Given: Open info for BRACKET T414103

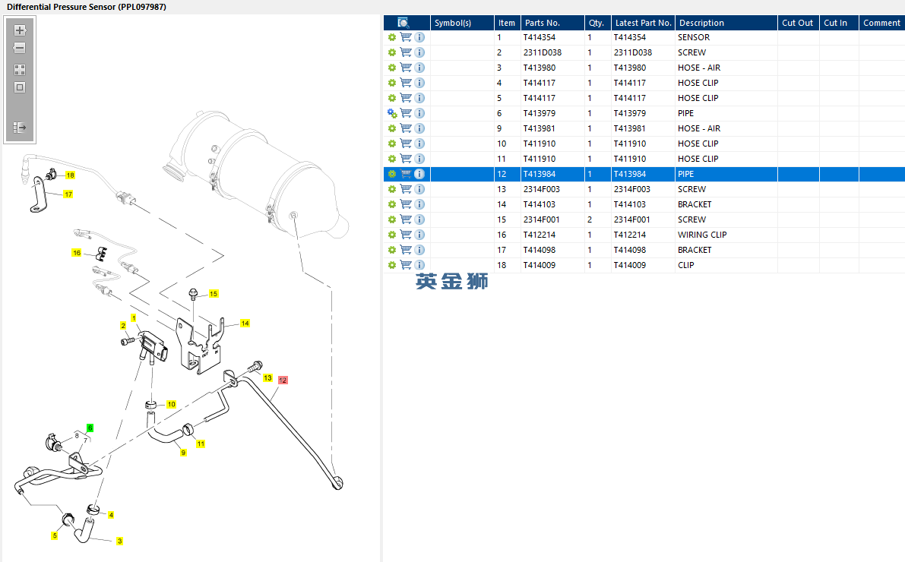Looking at the screenshot, I should tap(419, 204).
